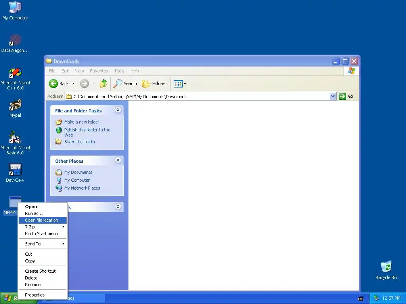Screen dimensions: 406x304
Task: Choose Copy in context menu
Action: 42,261
